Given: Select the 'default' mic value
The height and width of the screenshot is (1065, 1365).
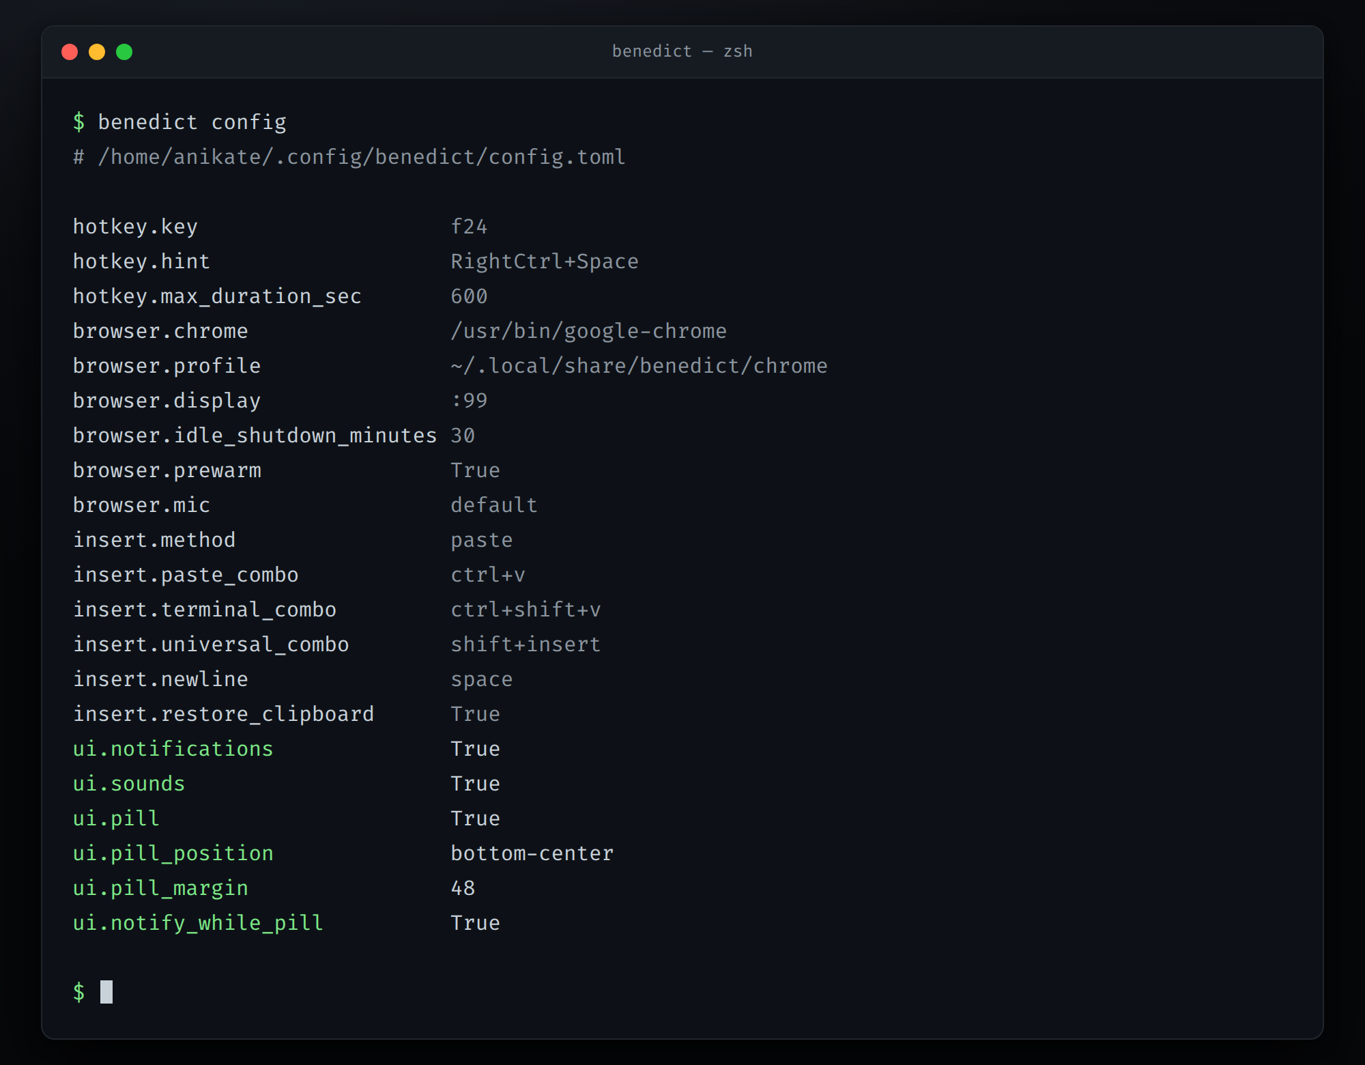Looking at the screenshot, I should coord(494,505).
